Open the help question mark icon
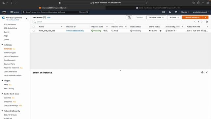This screenshot has width=211, height=119. (x=176, y=12)
